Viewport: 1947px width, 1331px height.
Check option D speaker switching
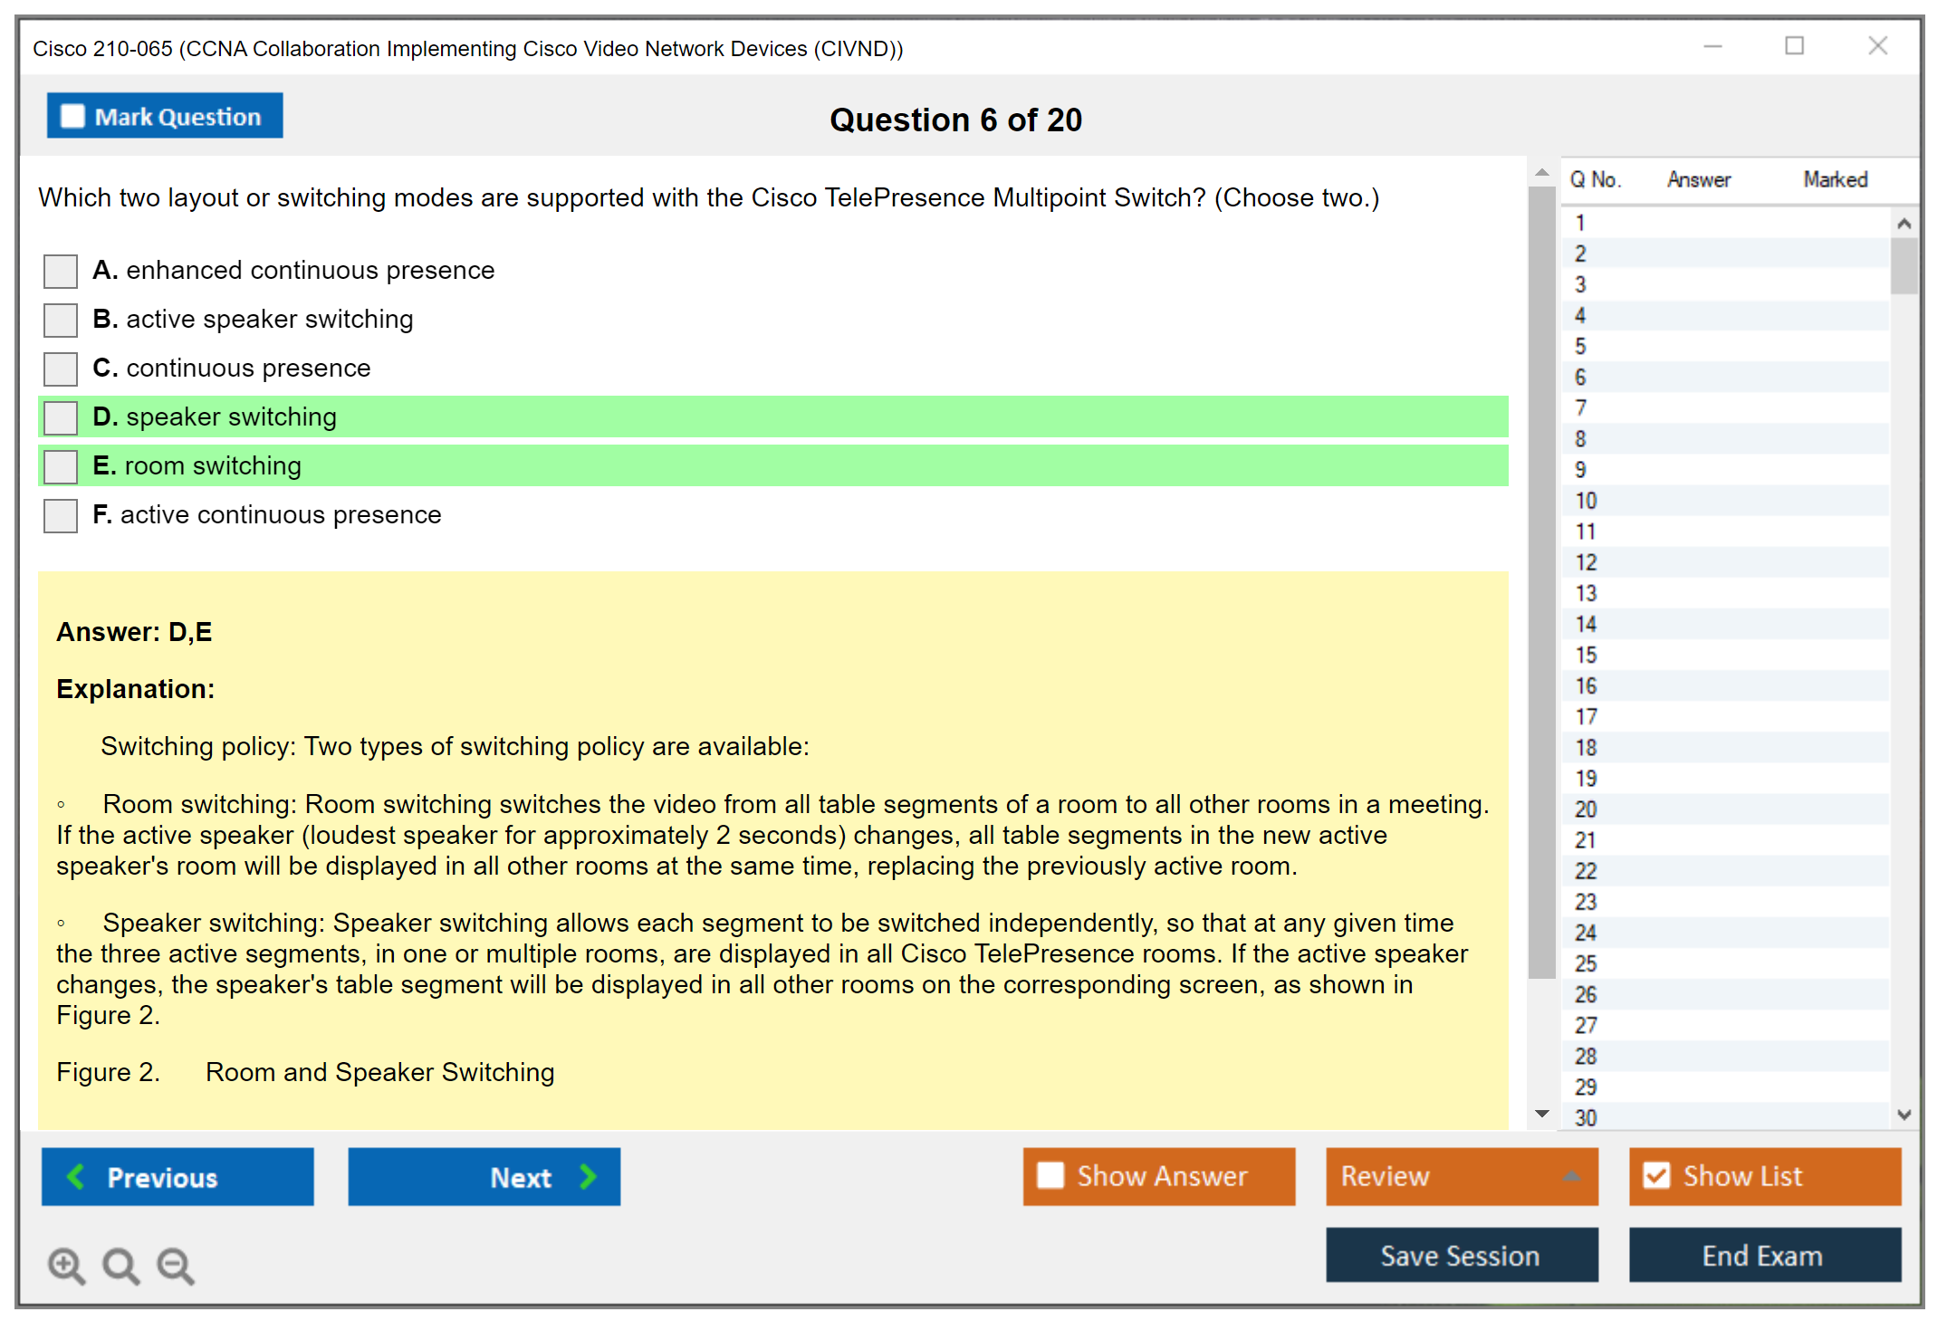(x=61, y=417)
